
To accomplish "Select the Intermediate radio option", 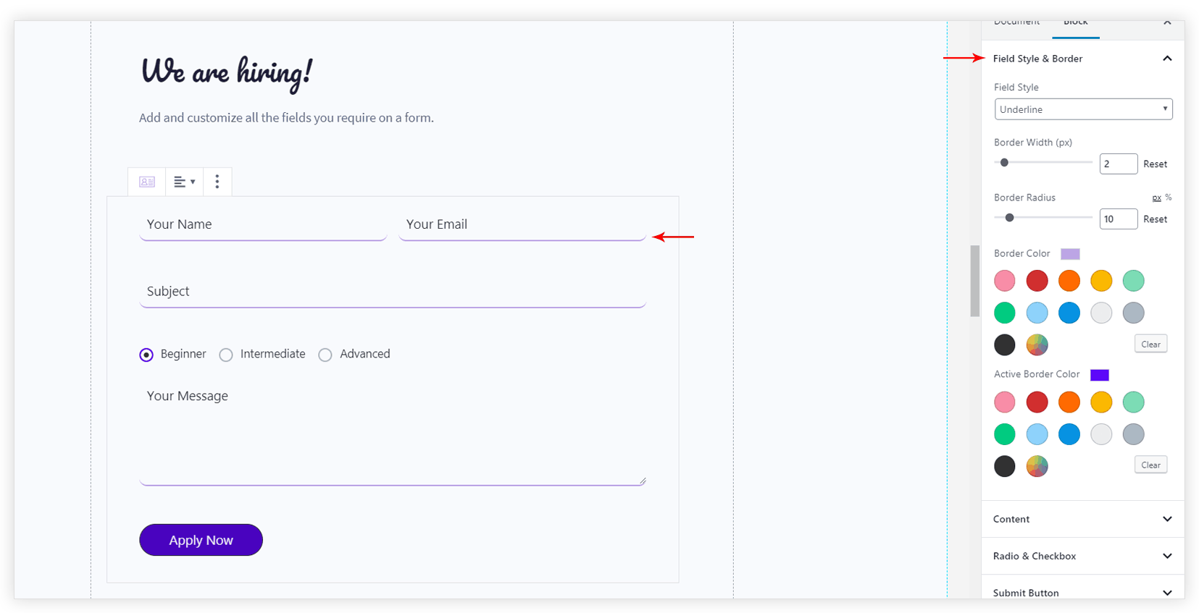I will (226, 355).
